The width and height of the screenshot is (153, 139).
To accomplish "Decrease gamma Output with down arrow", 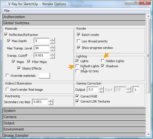I will pos(101,91).
